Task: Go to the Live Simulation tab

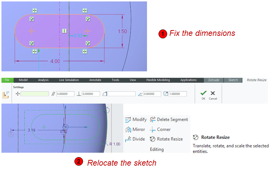Action: pos(69,80)
